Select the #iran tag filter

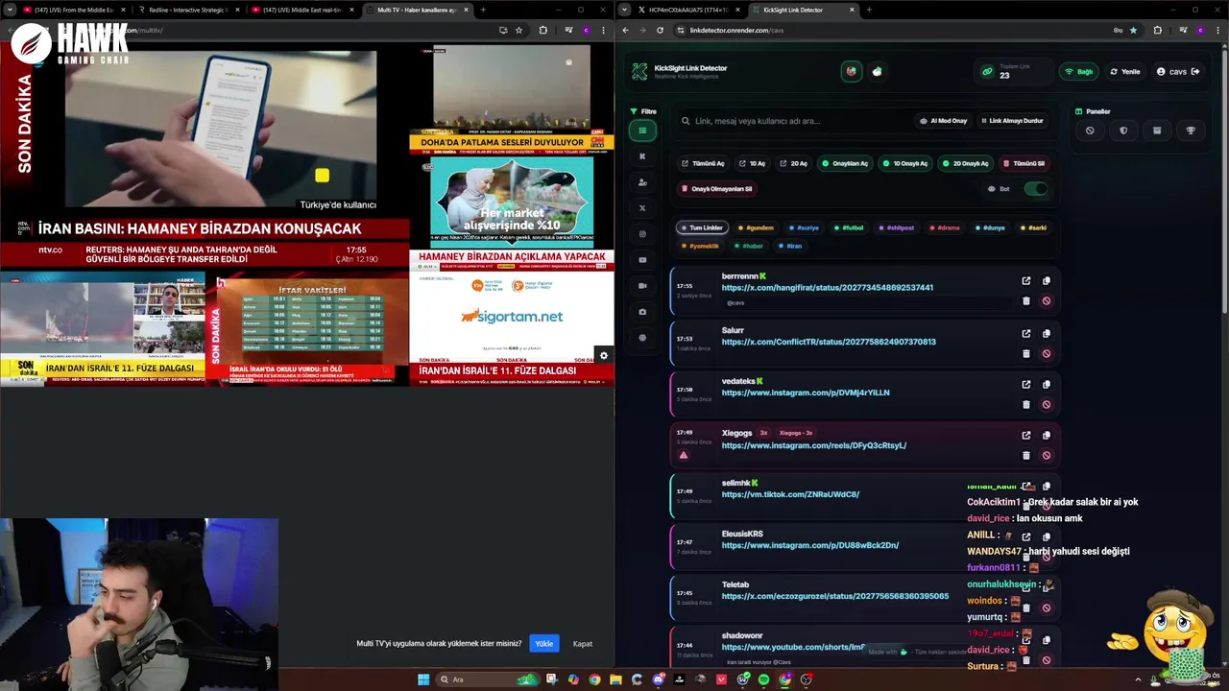(x=790, y=246)
